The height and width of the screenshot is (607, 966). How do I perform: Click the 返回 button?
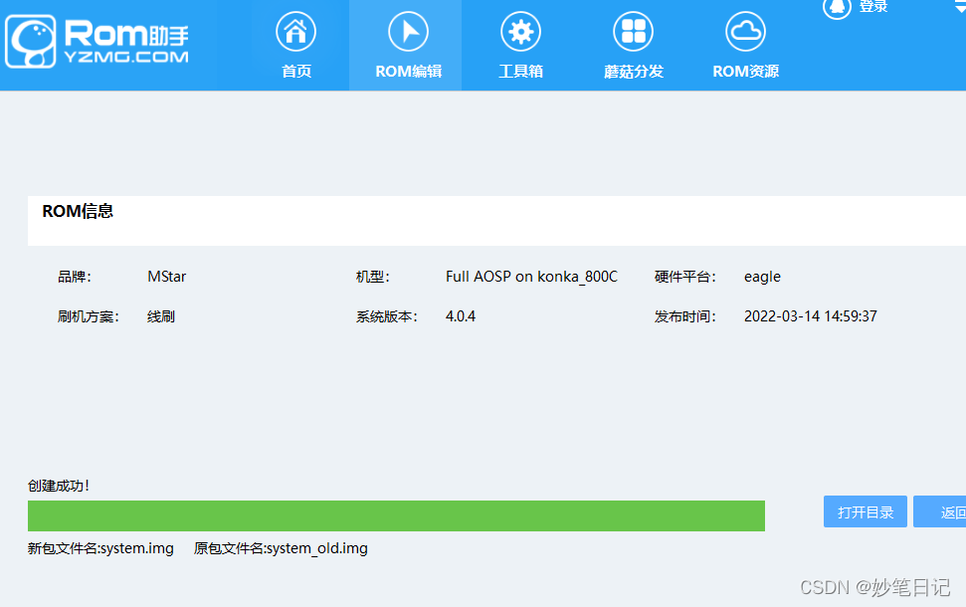point(940,511)
